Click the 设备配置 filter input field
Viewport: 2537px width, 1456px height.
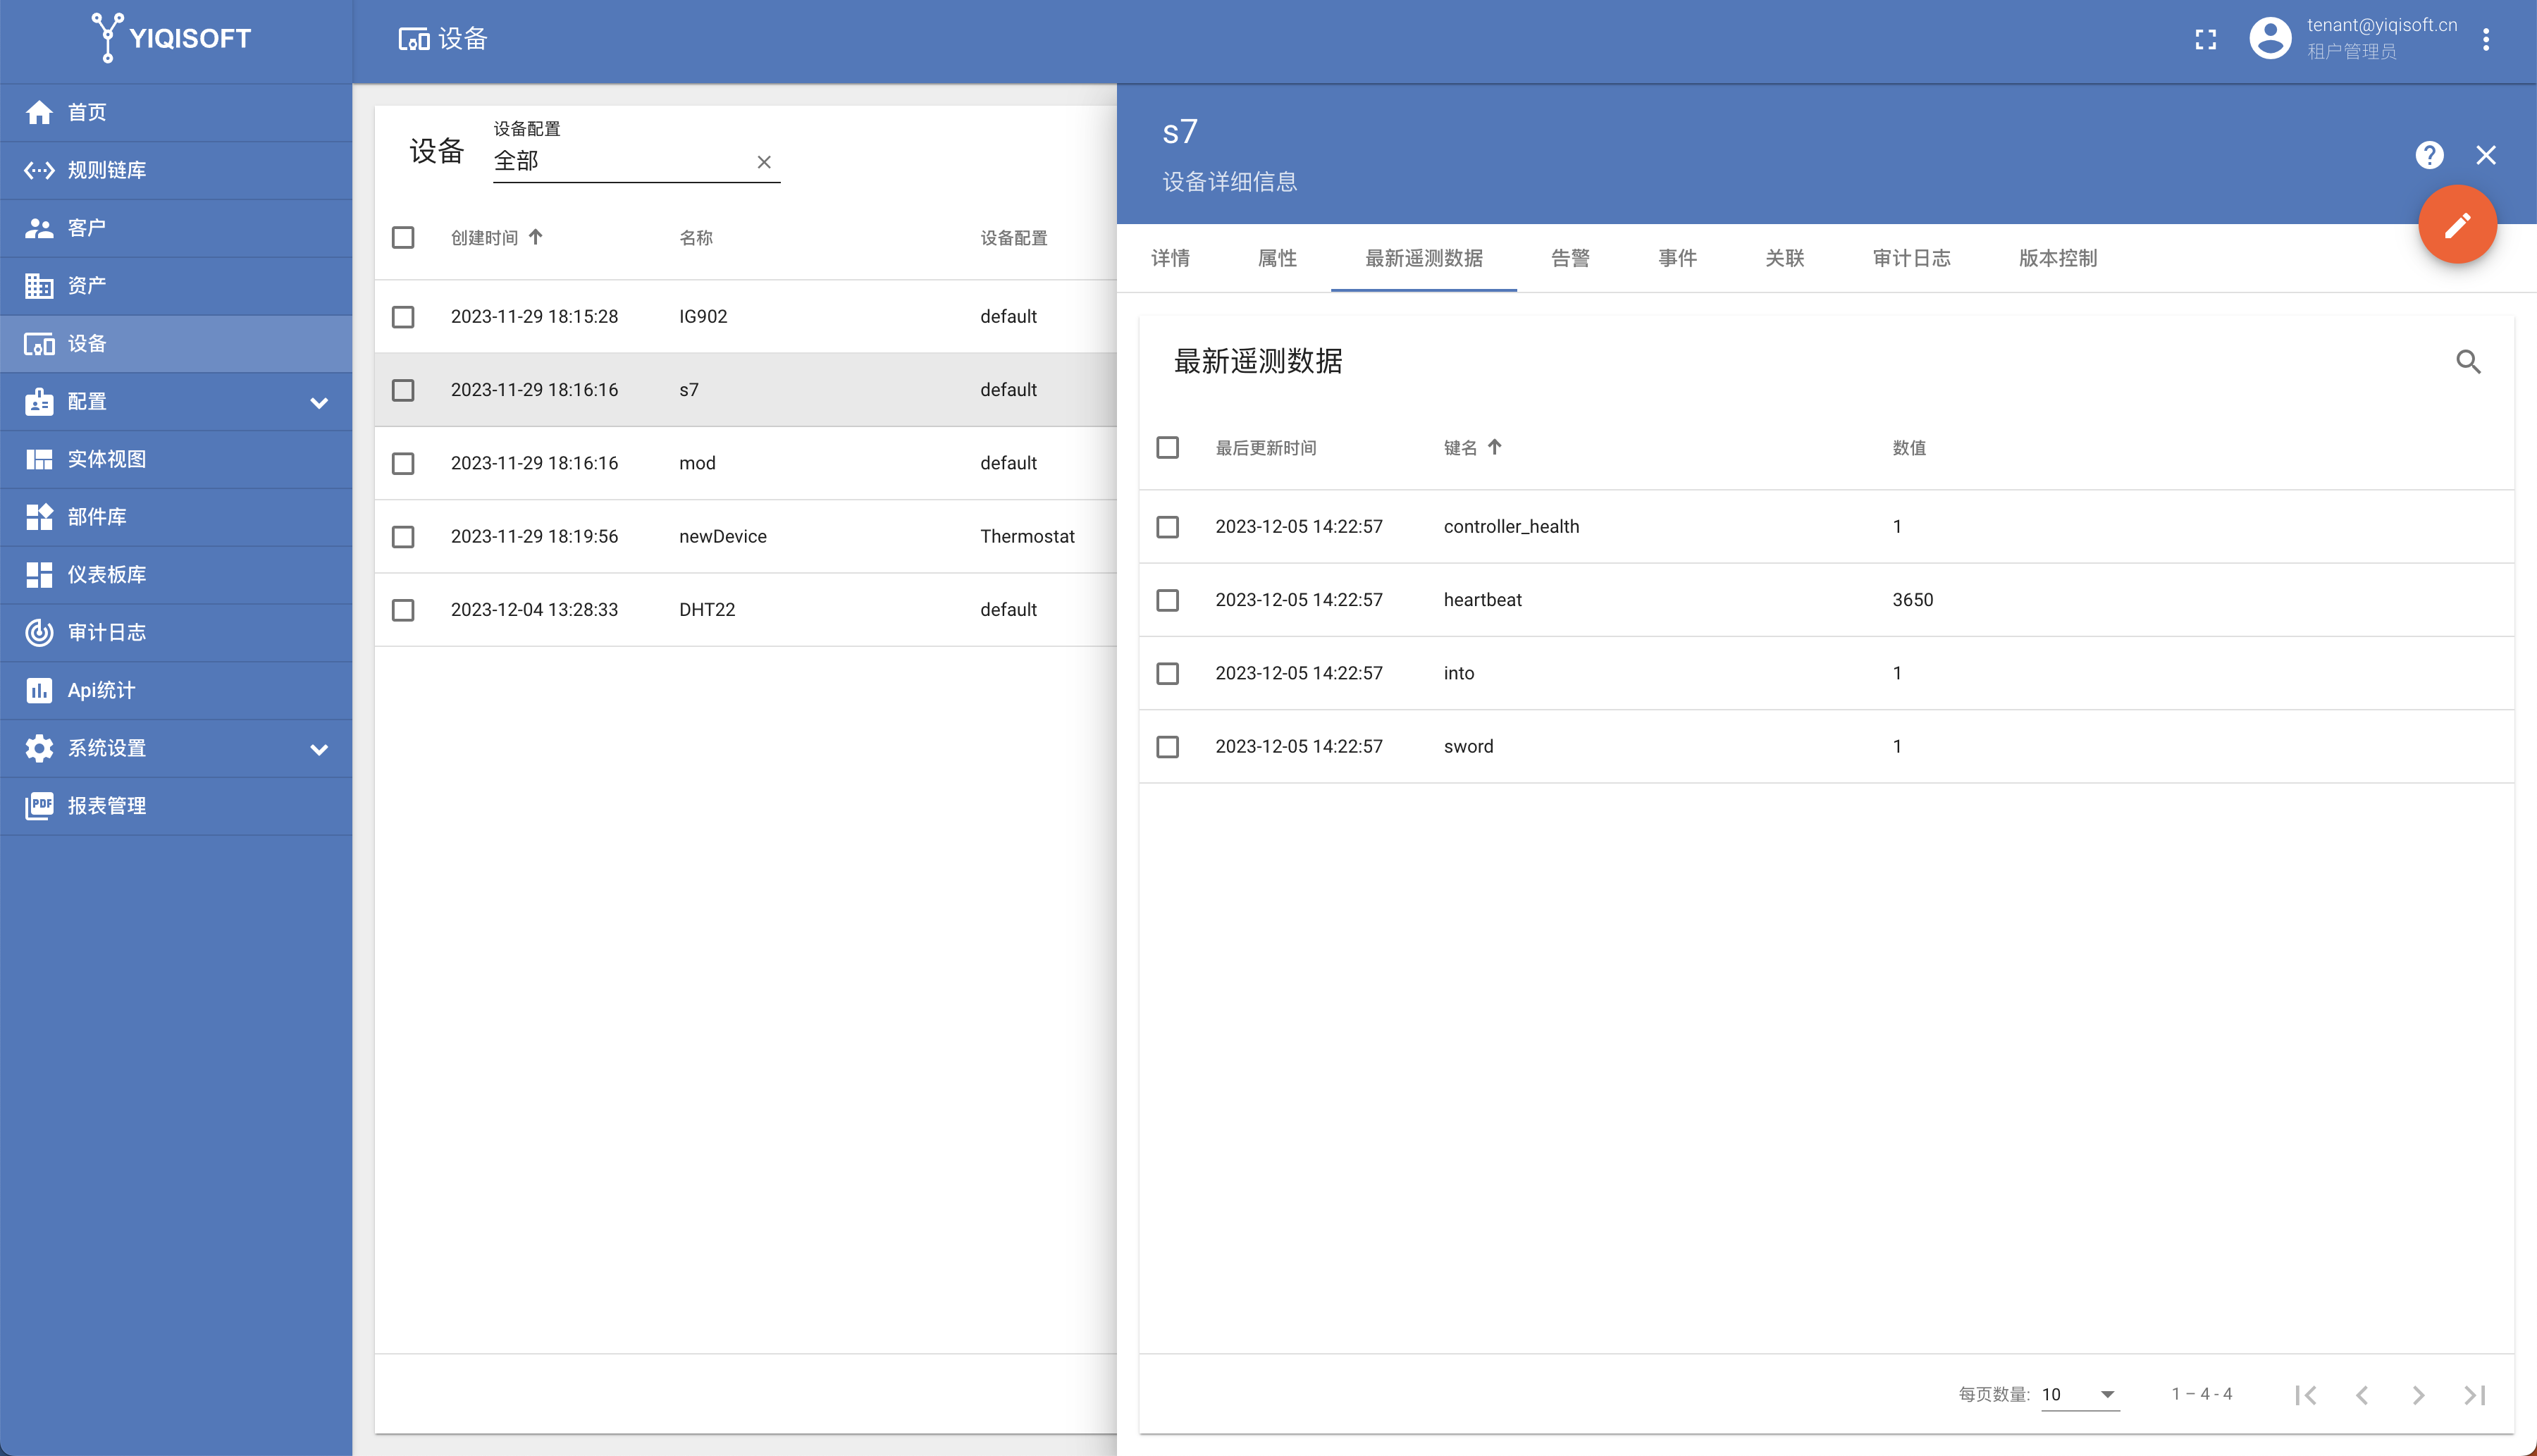(620, 161)
